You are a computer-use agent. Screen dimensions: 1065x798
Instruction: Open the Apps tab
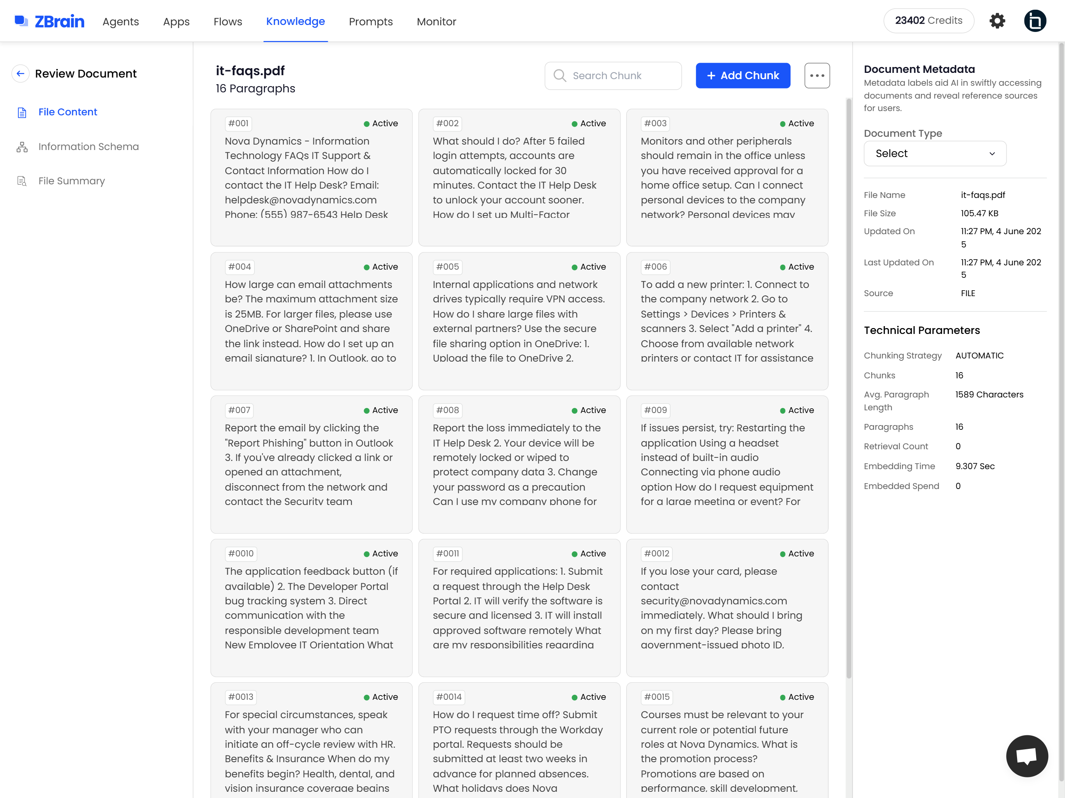tap(176, 22)
